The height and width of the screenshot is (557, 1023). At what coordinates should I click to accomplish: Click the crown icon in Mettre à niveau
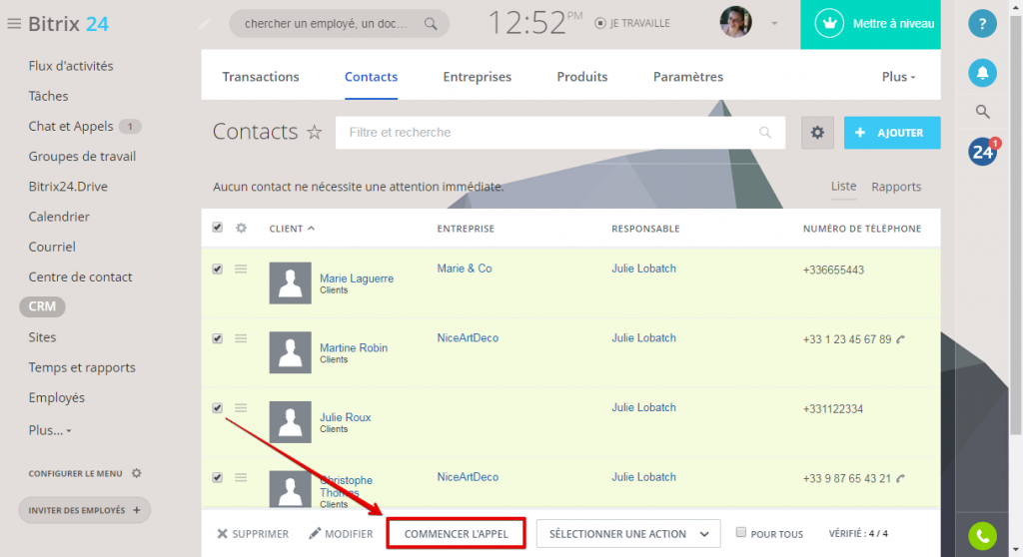coord(829,24)
